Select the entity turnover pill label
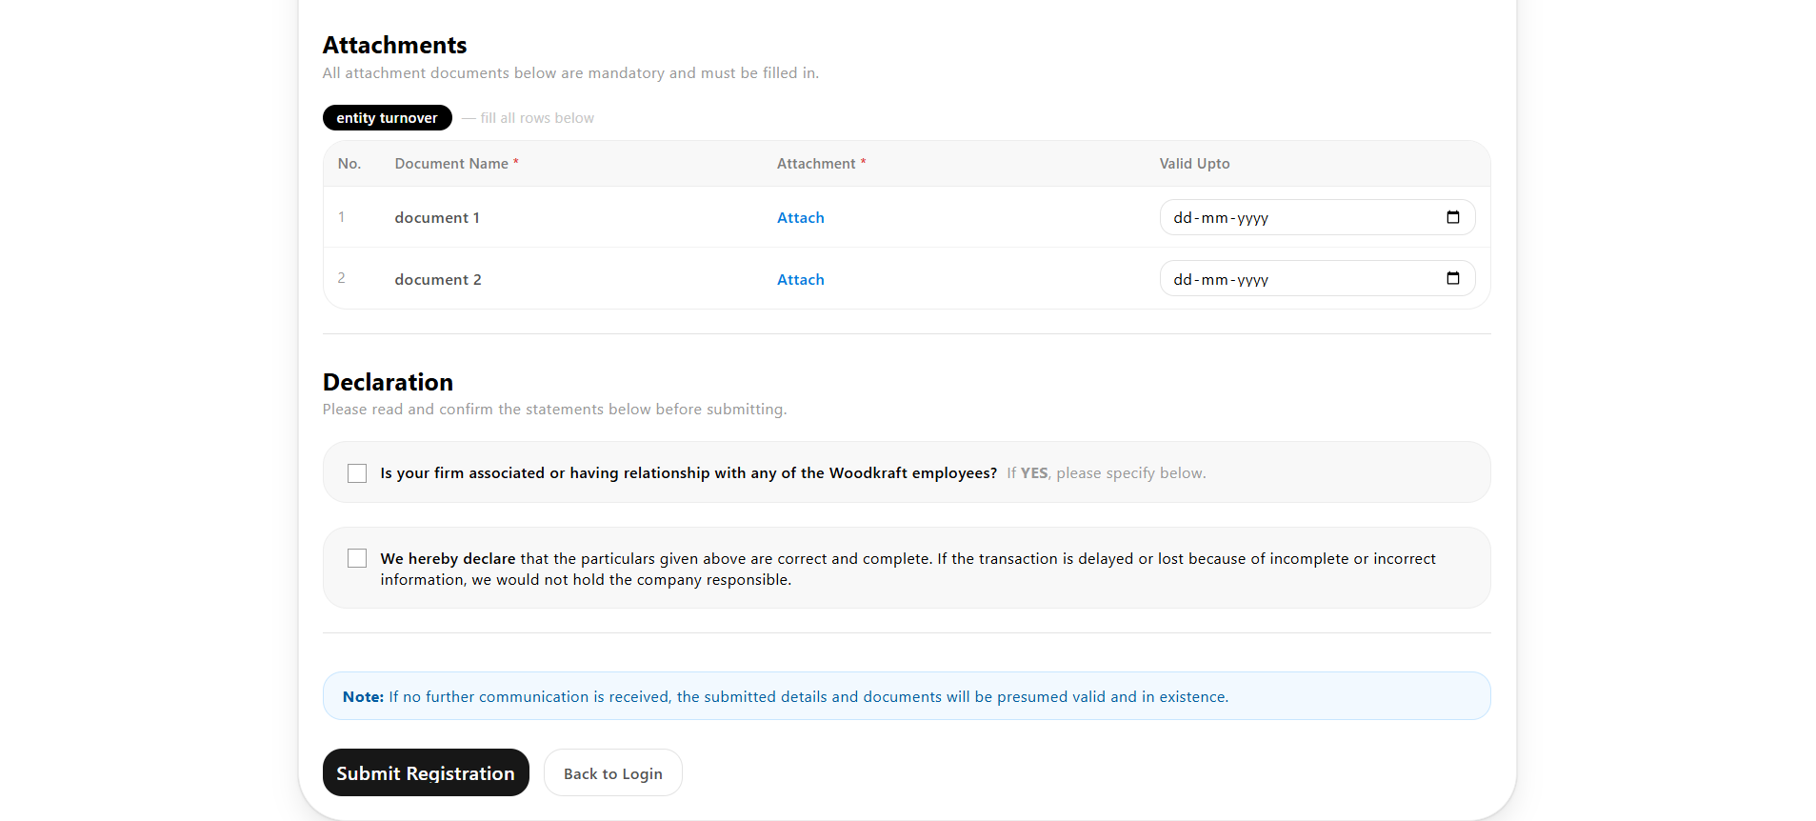Viewport: 1816px width, 821px height. click(387, 118)
